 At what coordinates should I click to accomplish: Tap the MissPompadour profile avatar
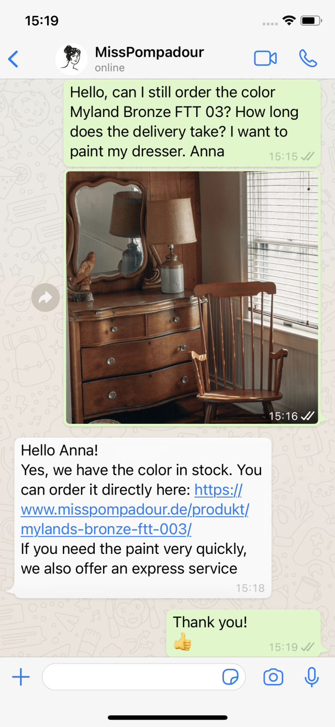click(71, 59)
